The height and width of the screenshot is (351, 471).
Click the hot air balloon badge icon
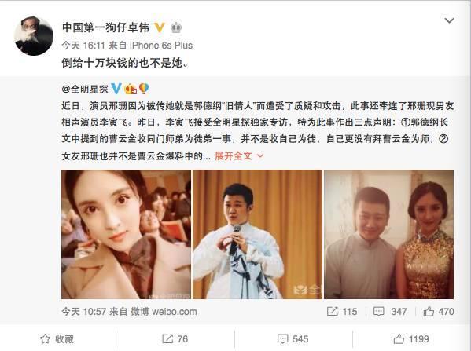pyautogui.click(x=144, y=89)
